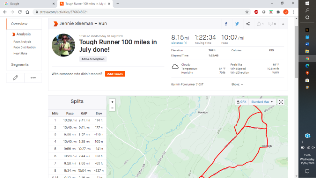Share the run on Facebook
Image resolution: width=316 pixels, height=178 pixels.
[x=226, y=24]
